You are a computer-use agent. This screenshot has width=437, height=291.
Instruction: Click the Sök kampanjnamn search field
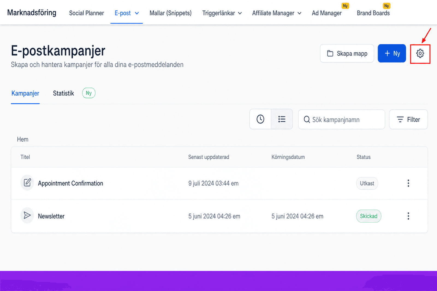point(341,119)
